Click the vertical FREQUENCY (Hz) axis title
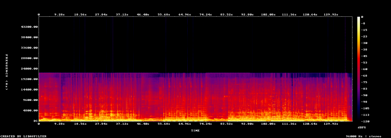The height and width of the screenshot is (138, 391). click(7, 72)
